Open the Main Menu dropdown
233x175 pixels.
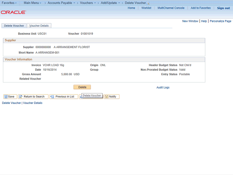32,3
